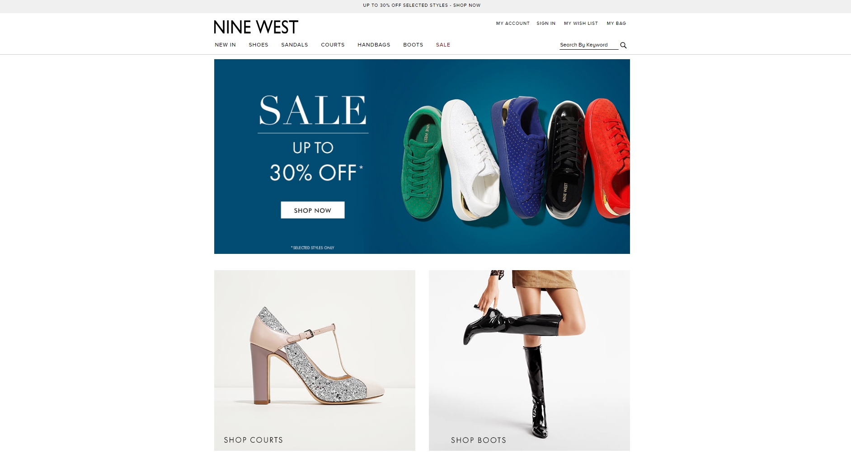This screenshot has height=454, width=851.
Task: Open the New In menu
Action: coord(225,45)
